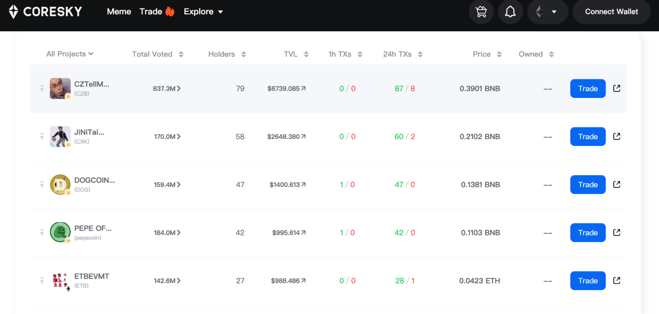Expand the All Projects filter dropdown
Viewport: 659px width, 314px height.
(70, 54)
